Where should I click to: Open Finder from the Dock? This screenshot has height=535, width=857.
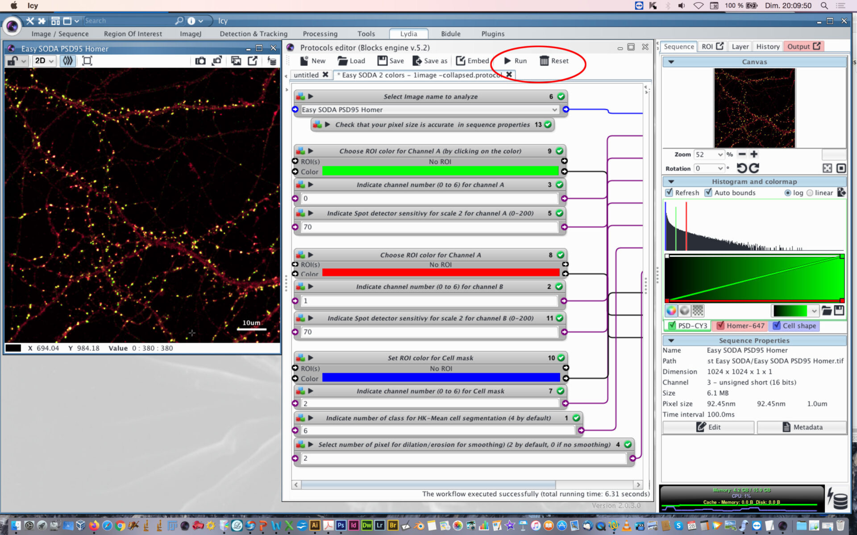(x=16, y=525)
